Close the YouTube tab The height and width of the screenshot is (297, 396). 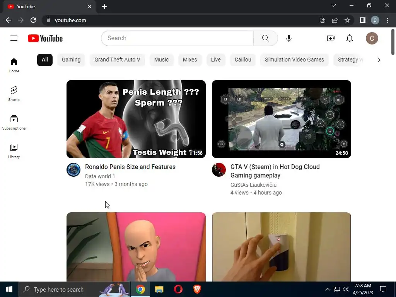[90, 7]
